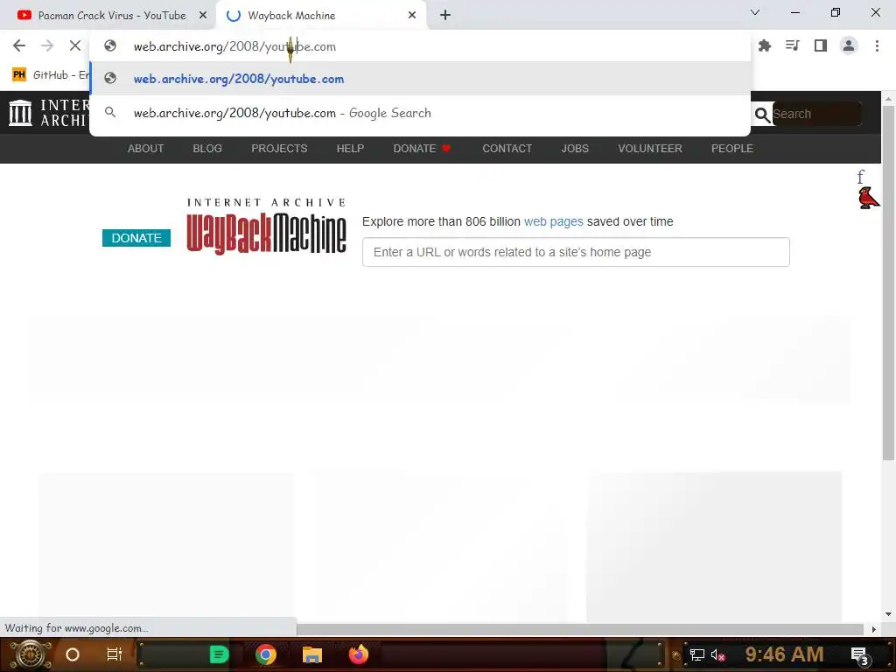Open the JOBS menu item
This screenshot has width=896, height=672.
coord(575,149)
